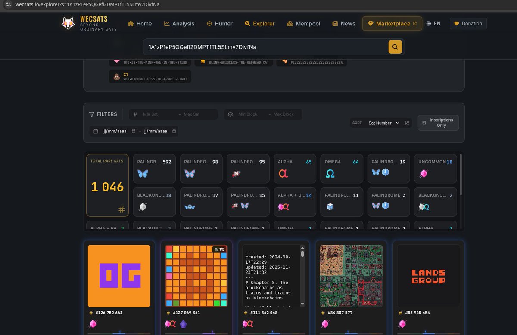517x335 pixels.
Task: Click the Donation button
Action: coord(468,24)
